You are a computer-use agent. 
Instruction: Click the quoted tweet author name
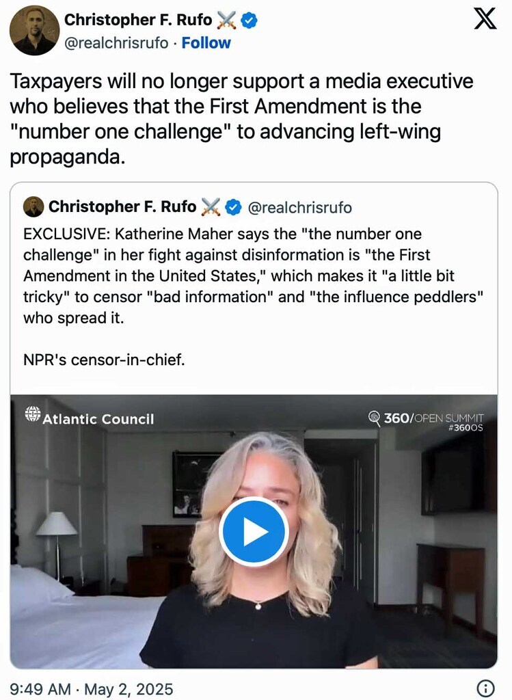(122, 206)
